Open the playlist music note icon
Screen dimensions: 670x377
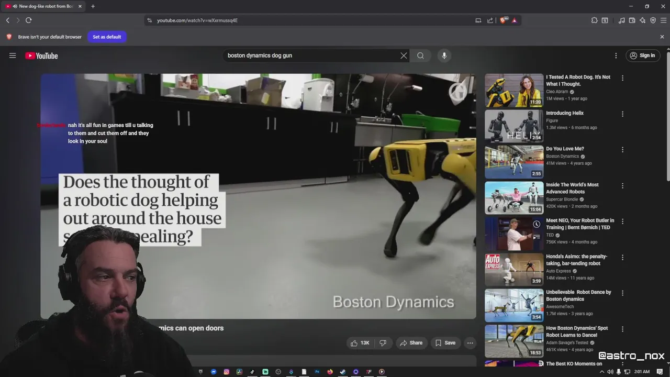tap(621, 20)
